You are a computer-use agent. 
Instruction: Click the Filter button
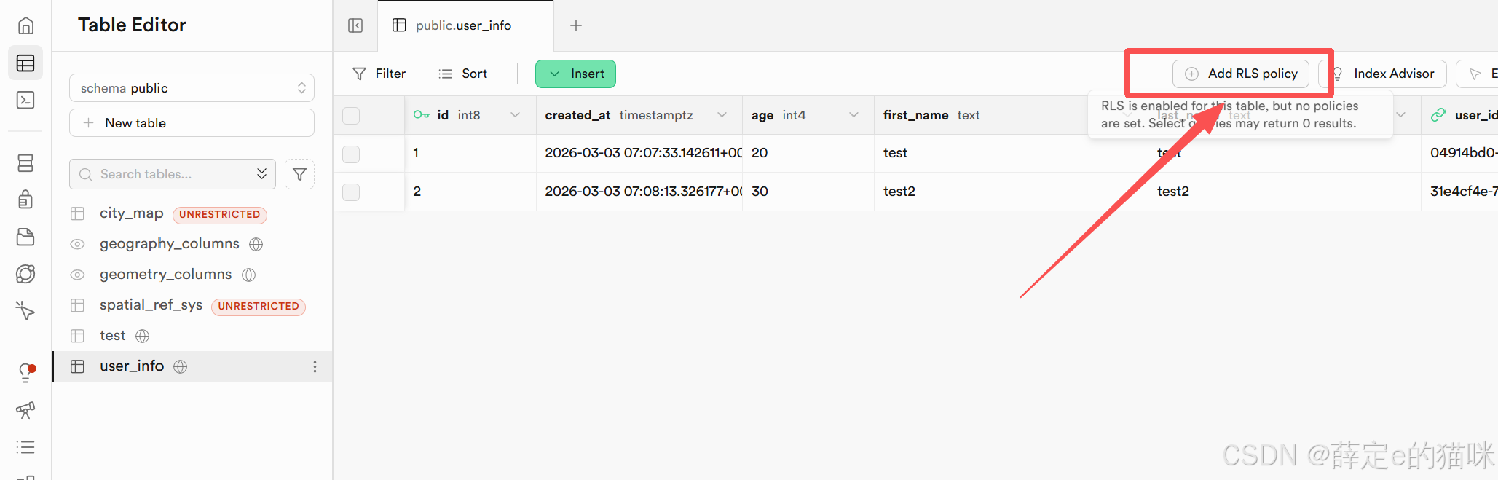[379, 74]
